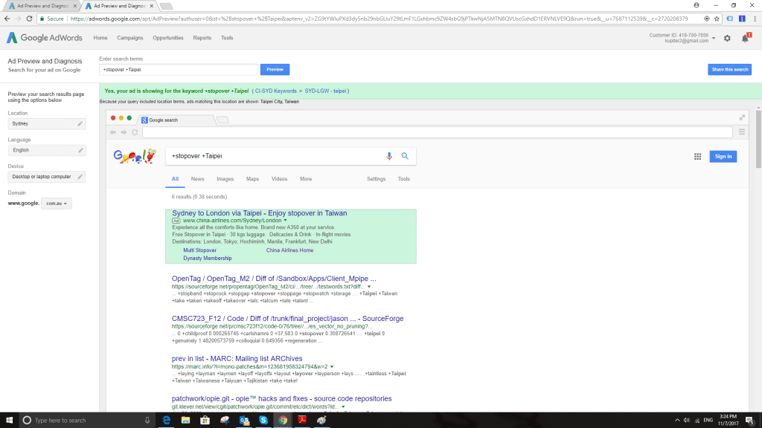Click the Chrome address bar
The image size is (762, 428).
(379, 19)
